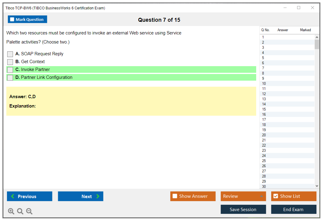Enable the Show Answer checkbox
This screenshot has height=222, width=324.
[175, 196]
